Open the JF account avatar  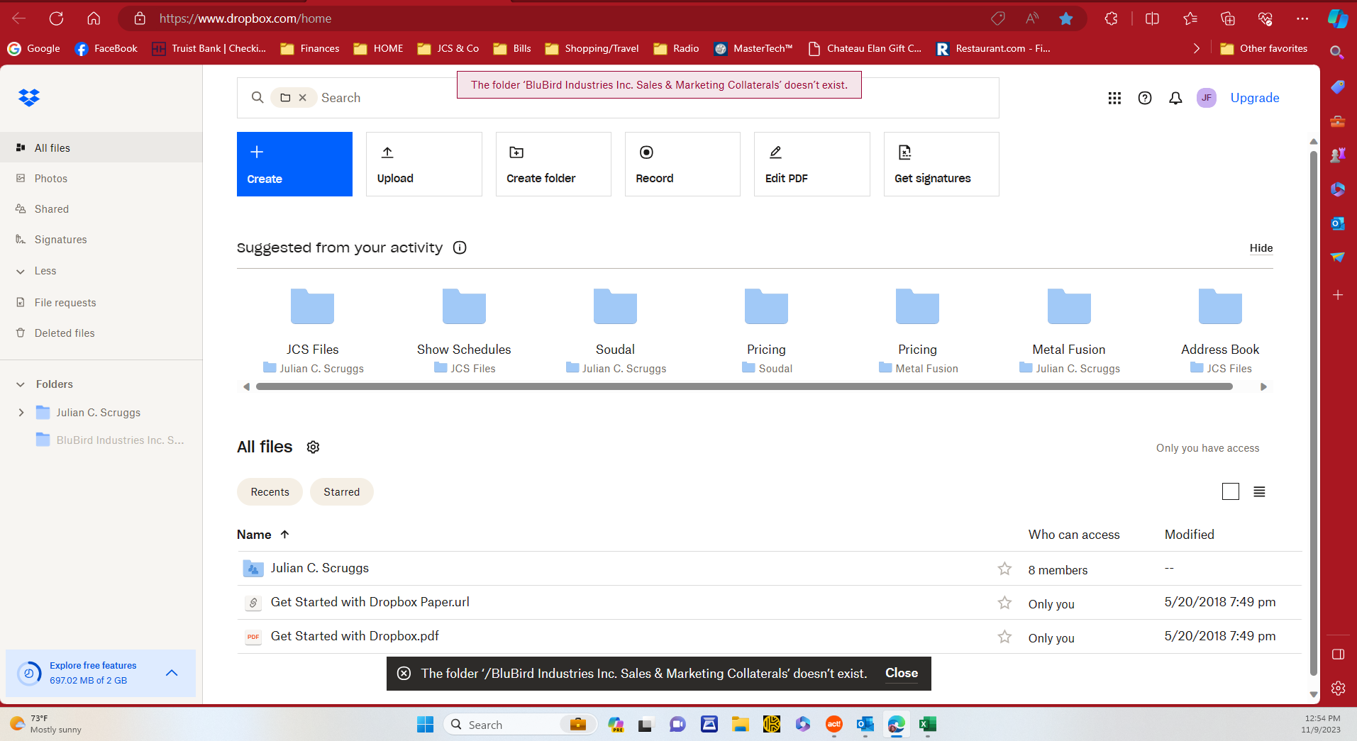click(x=1207, y=98)
